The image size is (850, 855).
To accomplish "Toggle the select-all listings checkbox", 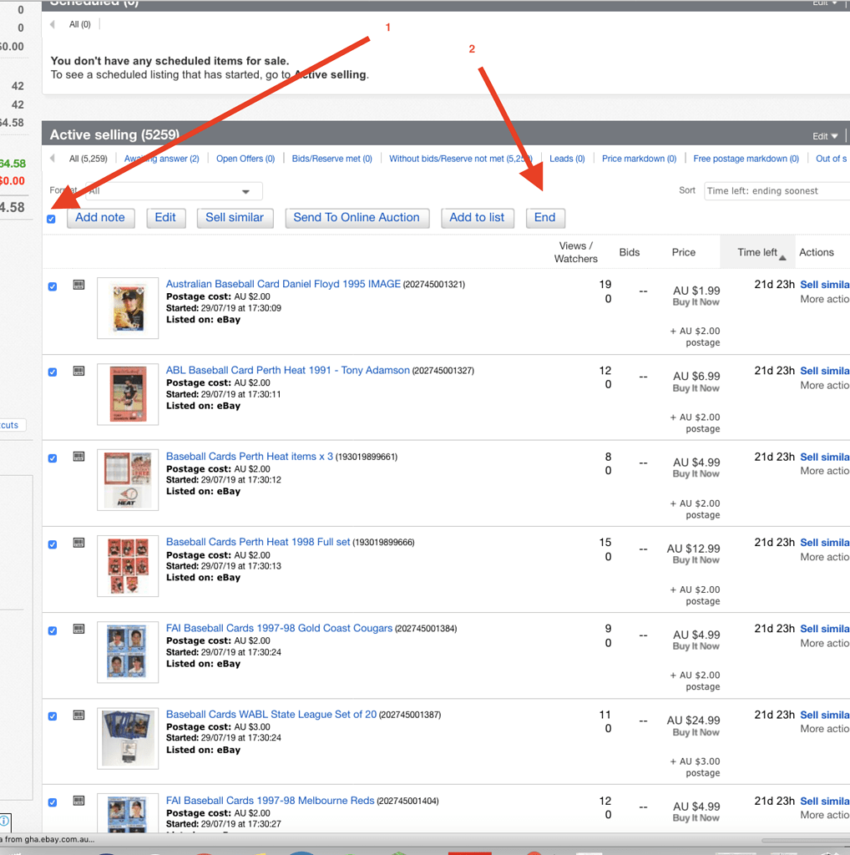I will [x=51, y=220].
